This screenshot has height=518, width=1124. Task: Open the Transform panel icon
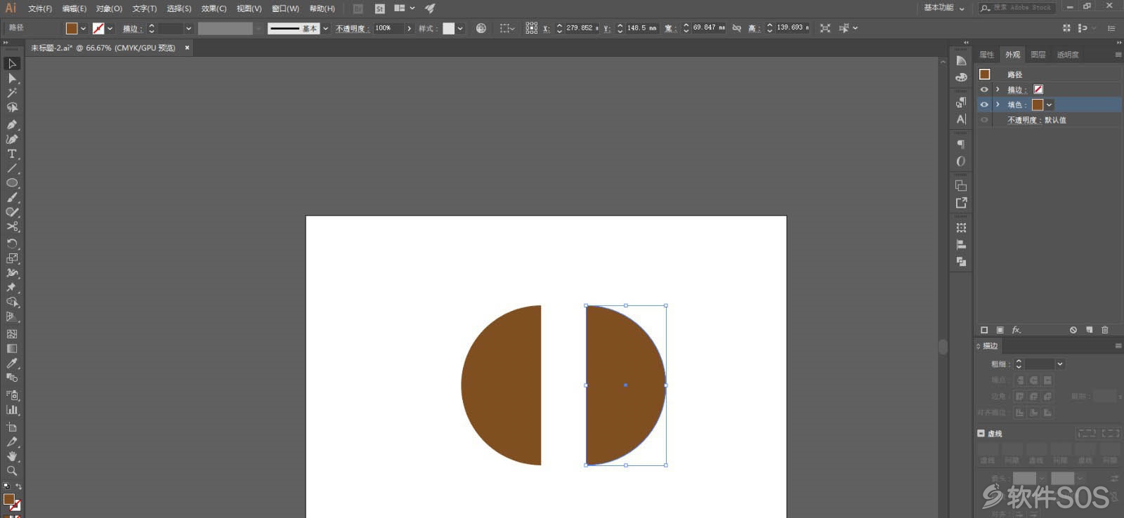click(x=961, y=228)
